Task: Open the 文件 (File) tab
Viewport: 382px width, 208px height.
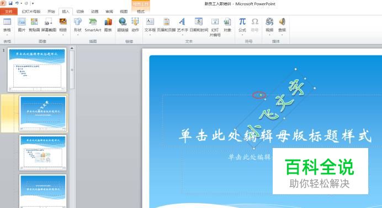Action: click(x=9, y=12)
